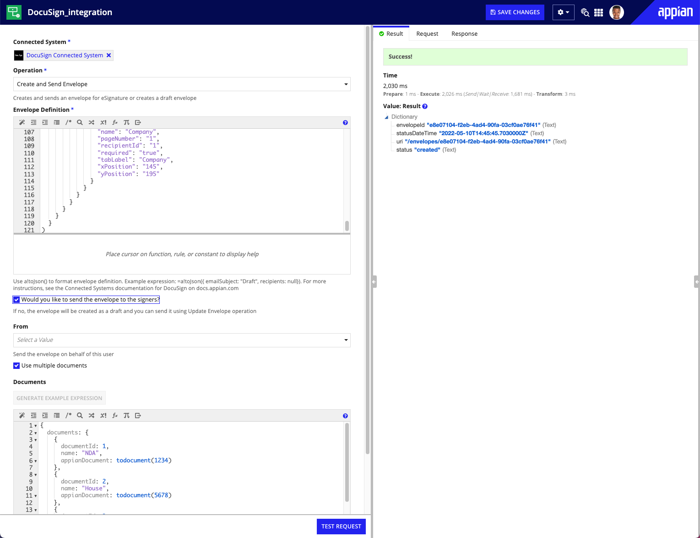
Task: Click the Appian logo
Action: click(675, 12)
